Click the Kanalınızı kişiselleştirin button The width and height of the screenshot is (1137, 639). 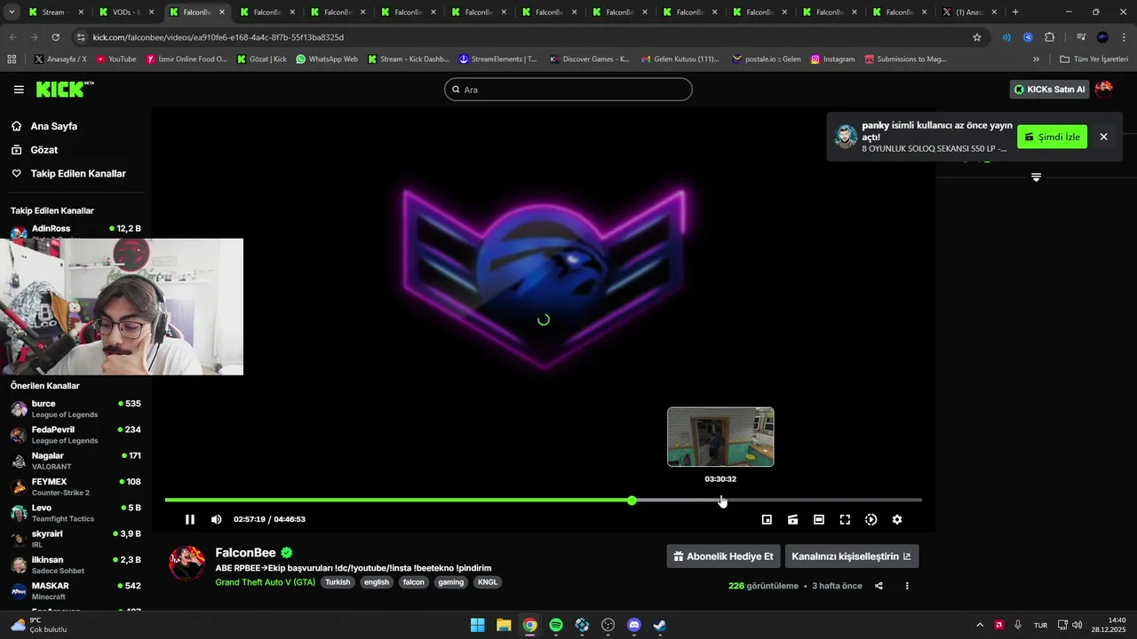851,556
